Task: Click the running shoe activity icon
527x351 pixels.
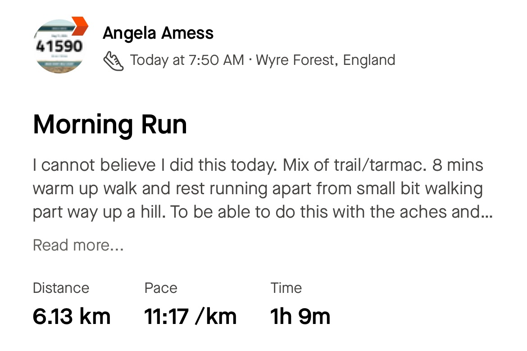Action: click(114, 60)
